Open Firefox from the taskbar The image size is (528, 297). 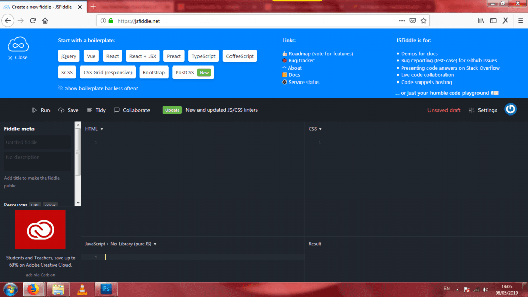pyautogui.click(x=34, y=289)
